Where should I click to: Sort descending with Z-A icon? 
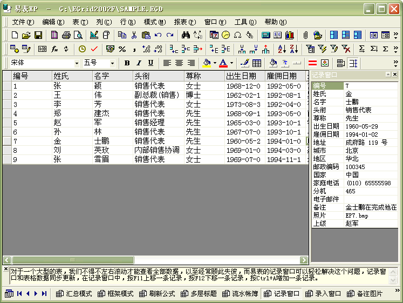[x=294, y=49]
